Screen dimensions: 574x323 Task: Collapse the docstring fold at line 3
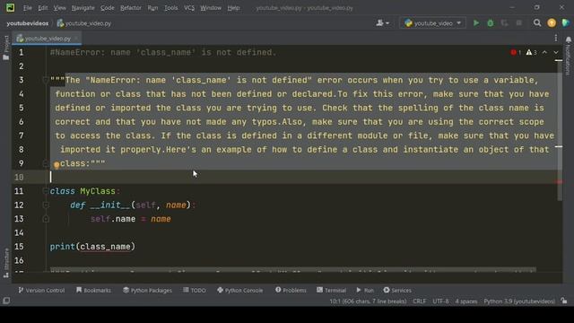pyautogui.click(x=46, y=80)
